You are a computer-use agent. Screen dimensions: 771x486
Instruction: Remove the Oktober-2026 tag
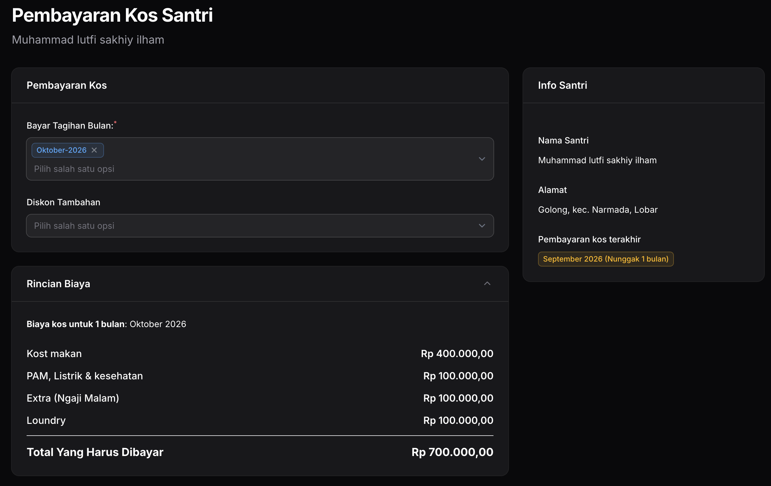(x=94, y=150)
